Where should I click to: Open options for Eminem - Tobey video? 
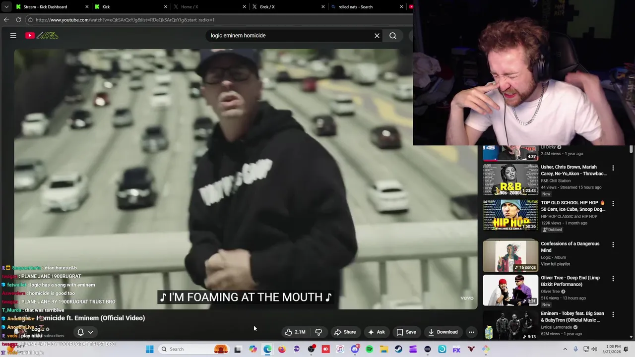[x=613, y=314]
